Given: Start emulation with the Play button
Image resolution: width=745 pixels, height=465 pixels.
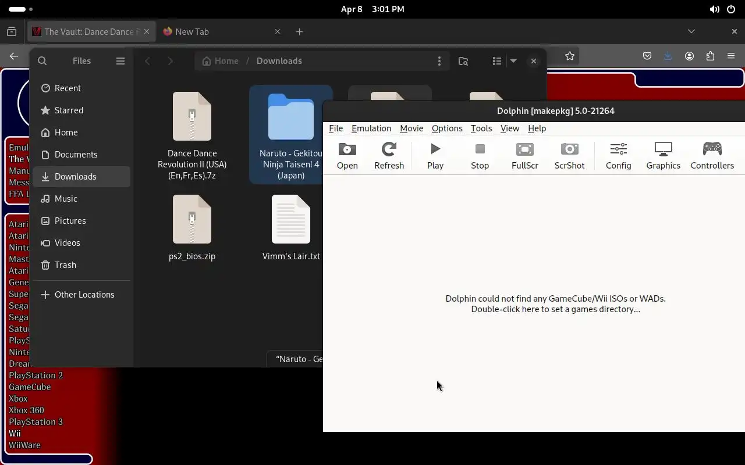Looking at the screenshot, I should [435, 156].
